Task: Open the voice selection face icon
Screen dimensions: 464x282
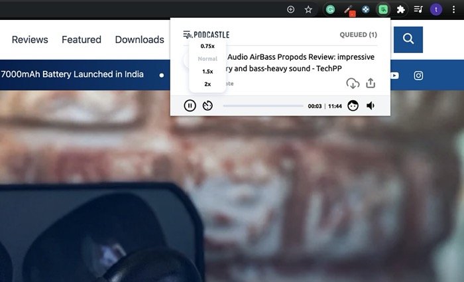Action: 353,106
